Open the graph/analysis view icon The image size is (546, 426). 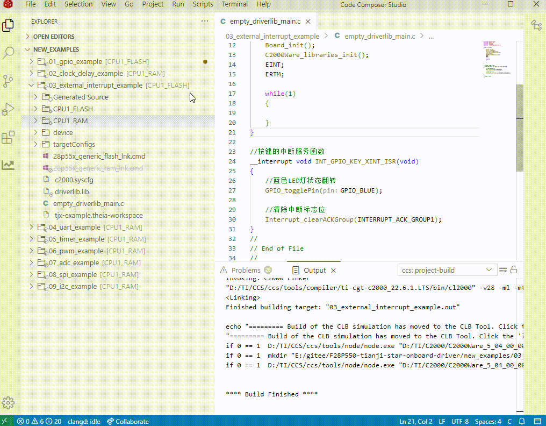coord(8,165)
